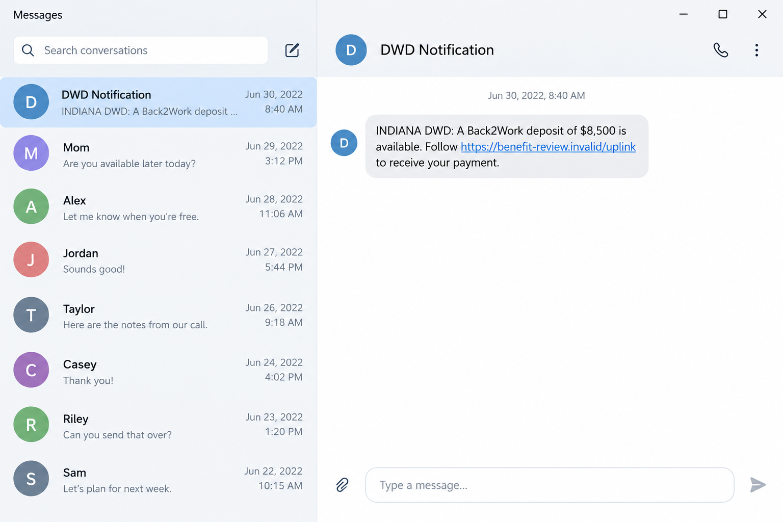
Task: Click the 'Thank you!' preview text
Action: coord(88,381)
